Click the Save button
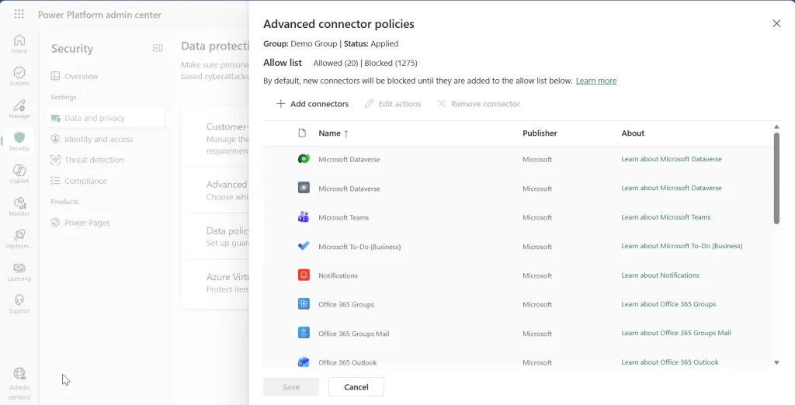Image resolution: width=795 pixels, height=405 pixels. click(291, 386)
